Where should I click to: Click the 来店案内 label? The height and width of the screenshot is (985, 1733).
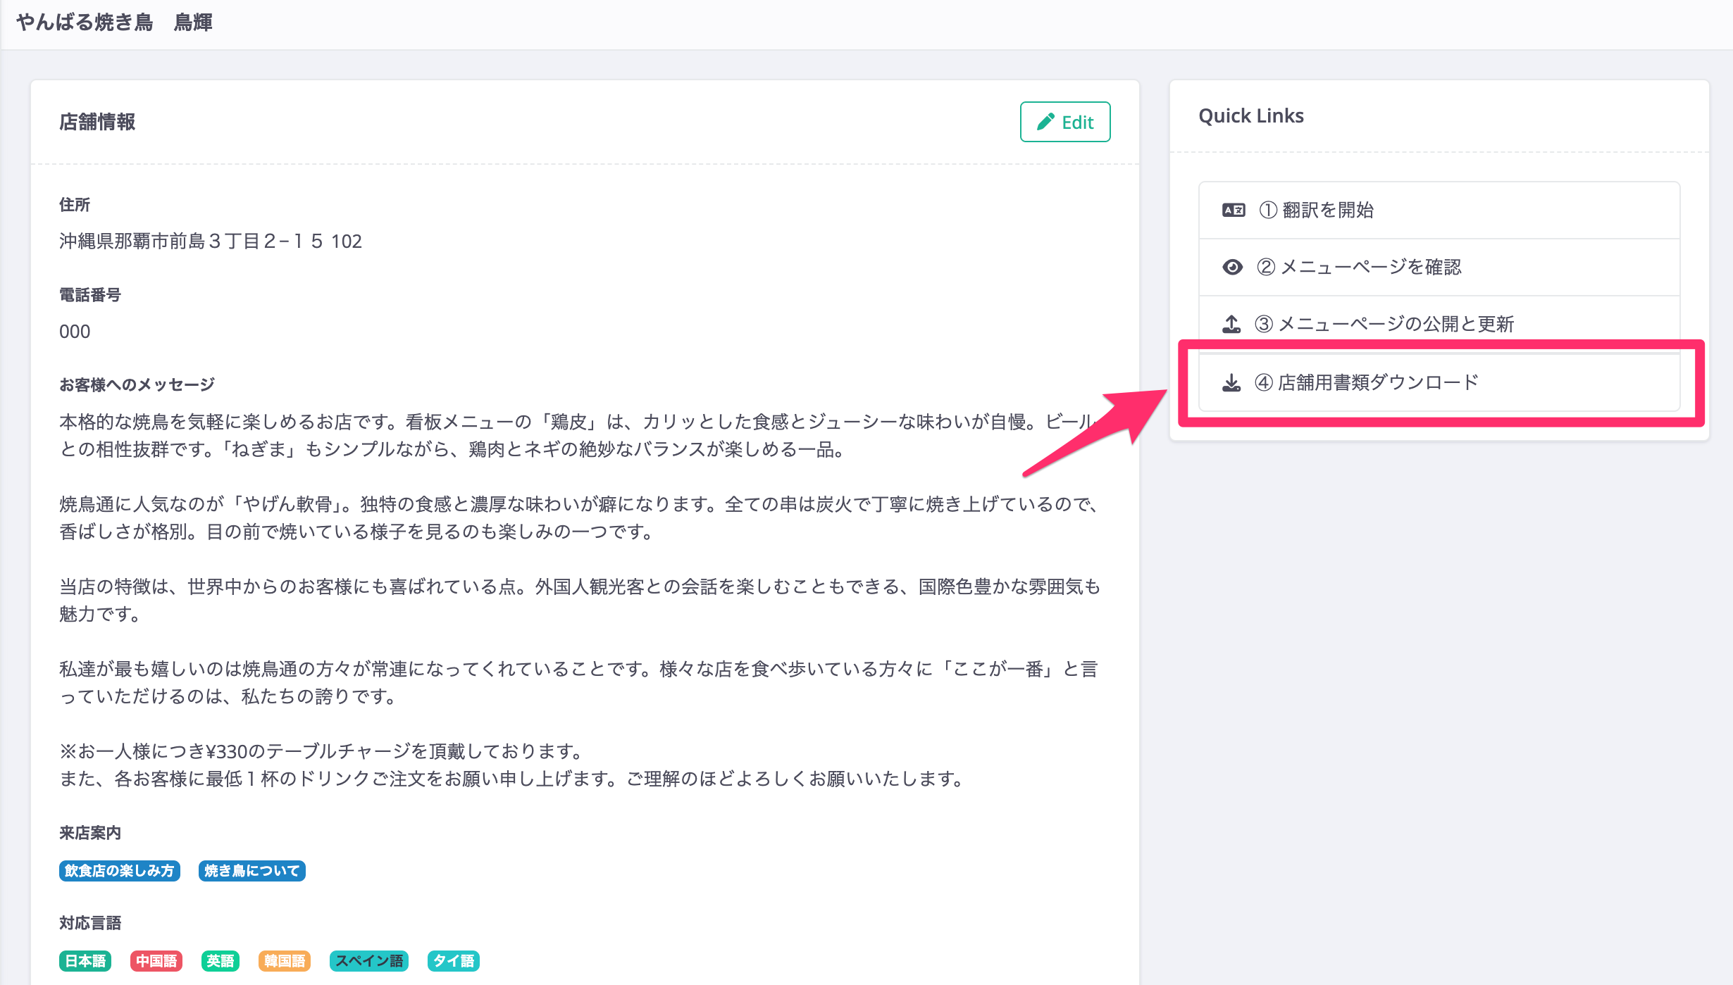[x=90, y=833]
